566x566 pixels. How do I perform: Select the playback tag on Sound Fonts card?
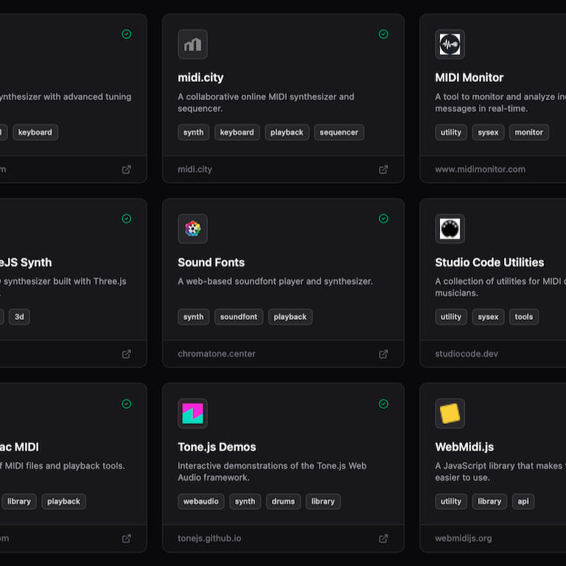[x=290, y=317]
